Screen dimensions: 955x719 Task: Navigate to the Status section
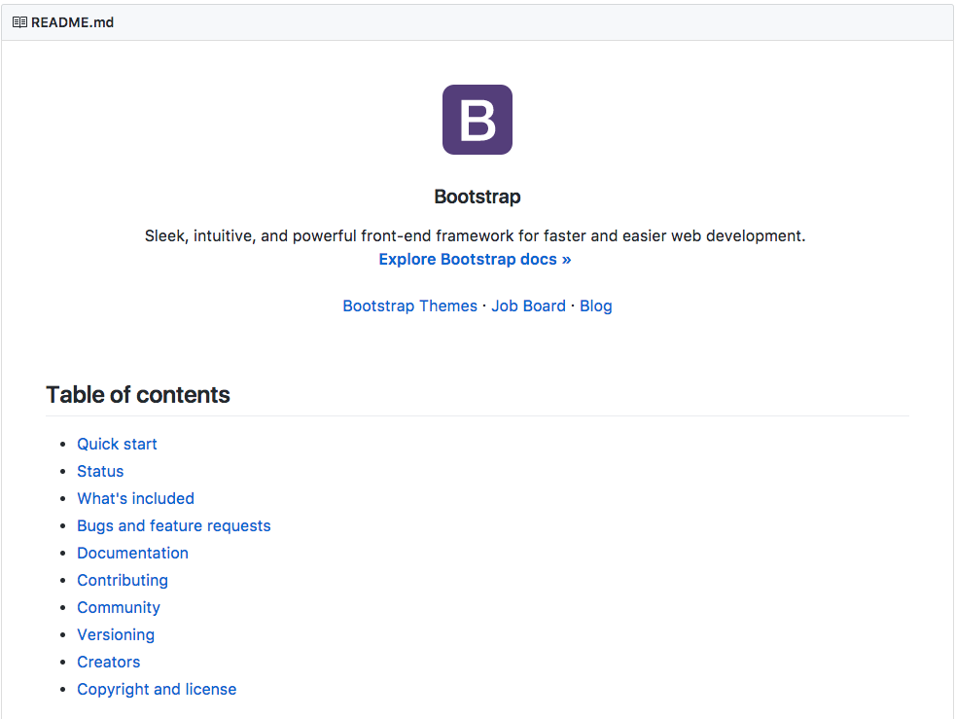coord(100,472)
